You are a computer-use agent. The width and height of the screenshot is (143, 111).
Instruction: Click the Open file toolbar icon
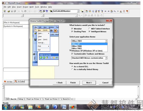click(9, 11)
